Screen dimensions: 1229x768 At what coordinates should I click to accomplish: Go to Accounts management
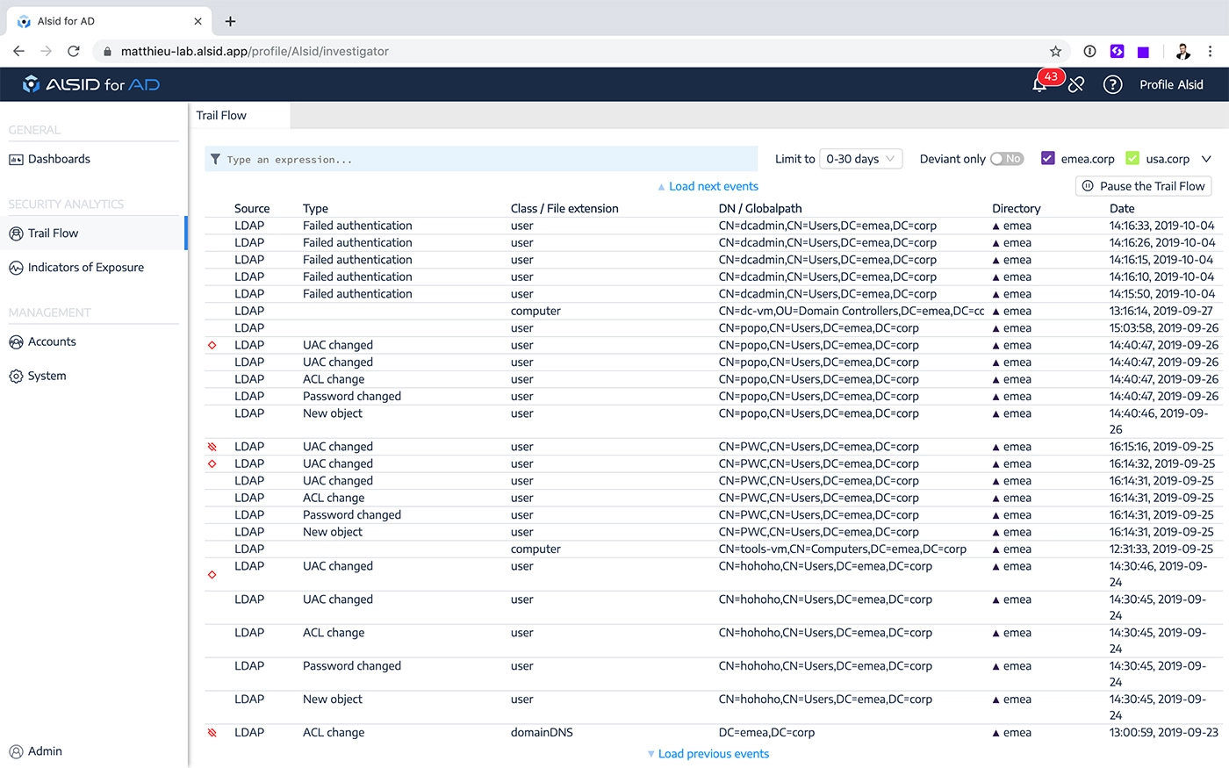[x=52, y=342]
